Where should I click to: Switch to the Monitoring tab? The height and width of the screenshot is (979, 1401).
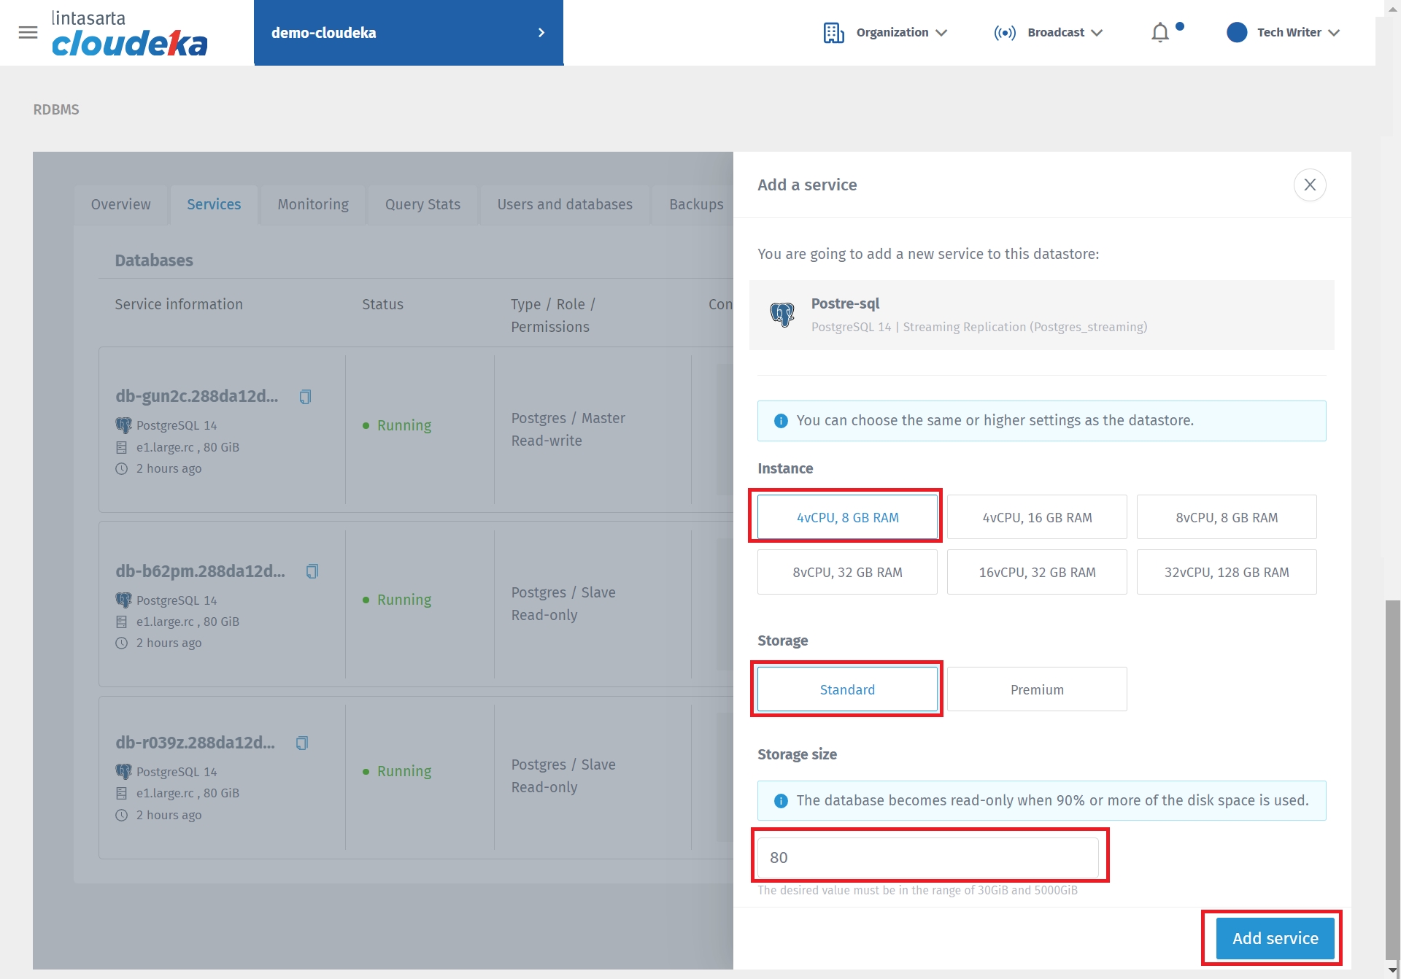[x=312, y=204]
